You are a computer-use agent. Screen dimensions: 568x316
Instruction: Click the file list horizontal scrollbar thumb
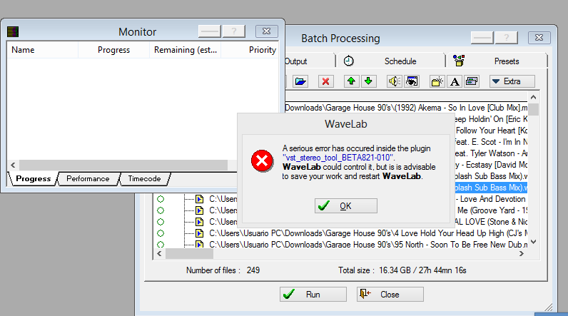(x=190, y=254)
